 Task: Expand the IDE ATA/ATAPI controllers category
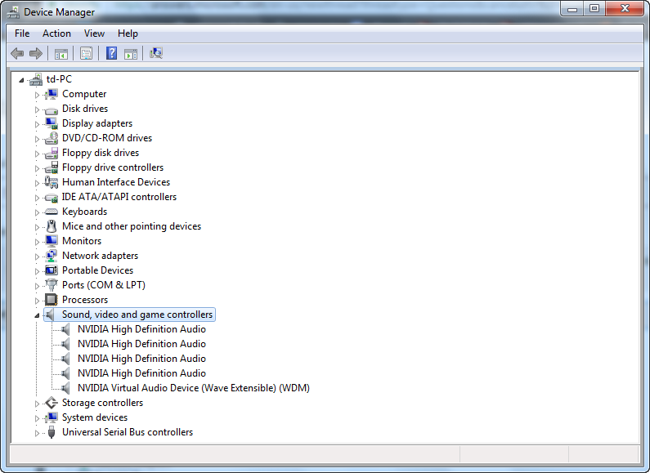(x=37, y=198)
